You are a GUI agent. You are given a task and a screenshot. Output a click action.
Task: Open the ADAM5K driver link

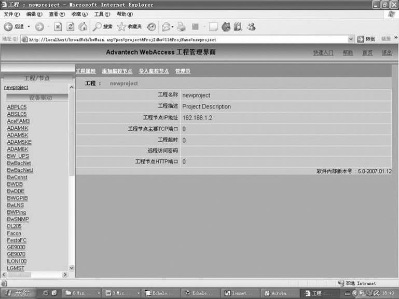[18, 135]
